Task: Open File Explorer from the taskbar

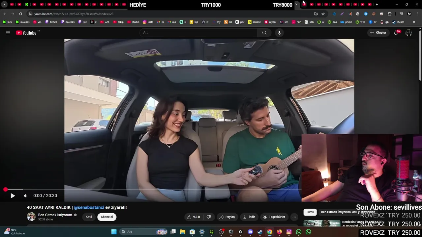Action: point(183,232)
